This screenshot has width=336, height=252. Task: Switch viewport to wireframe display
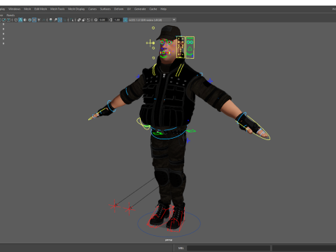click(x=15, y=20)
